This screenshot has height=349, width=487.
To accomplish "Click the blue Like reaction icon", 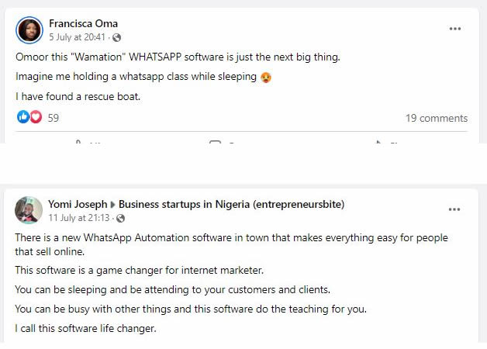I will coord(23,117).
